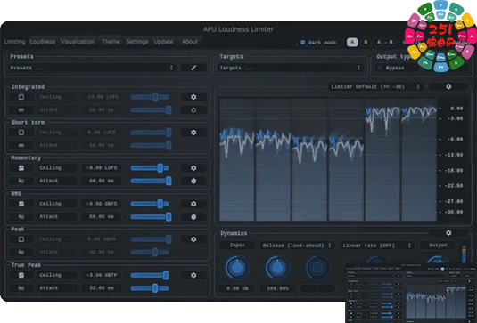
Task: Uncheck the RMS ceiling checkbox
Action: click(21, 204)
